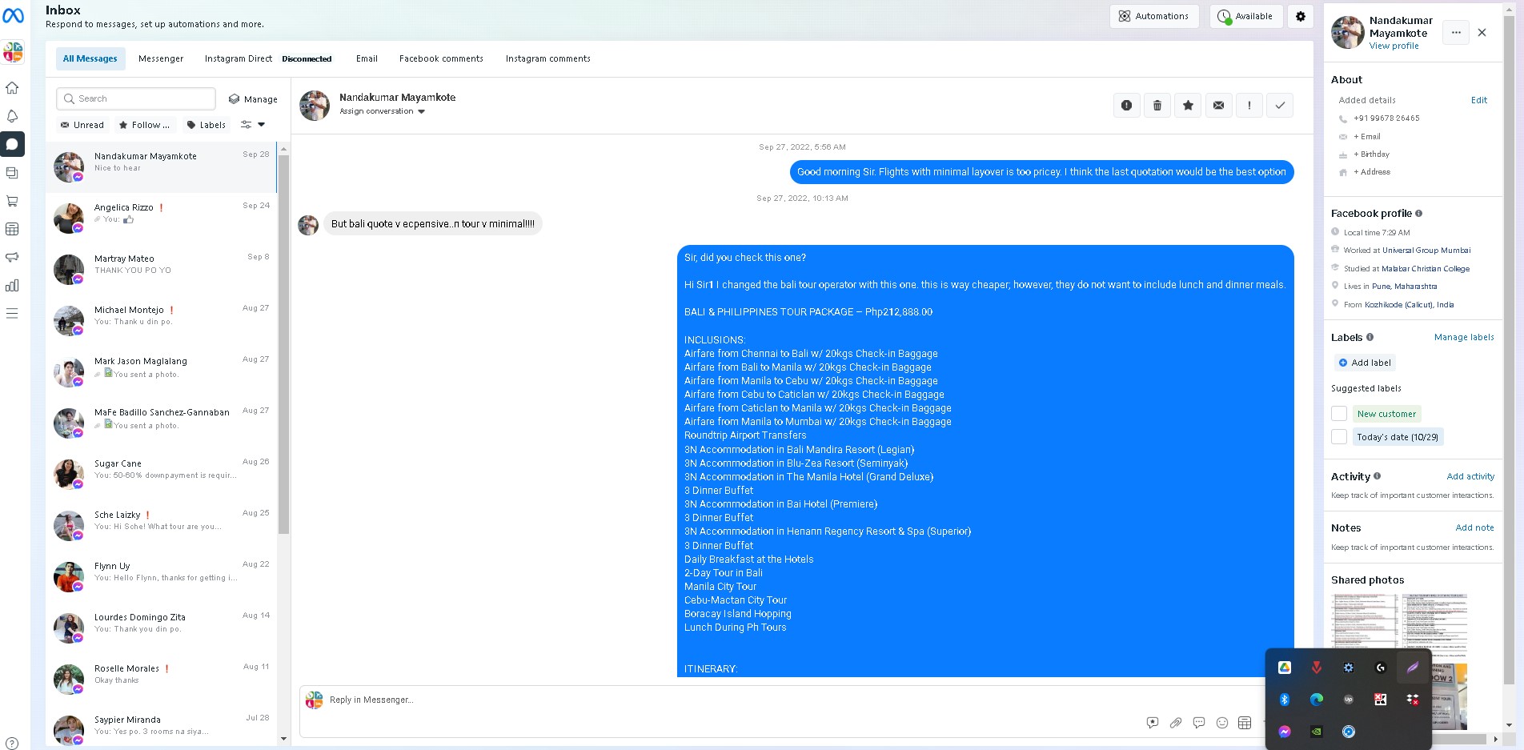The height and width of the screenshot is (750, 1524).
Task: Click the conversation search field
Action: click(136, 98)
